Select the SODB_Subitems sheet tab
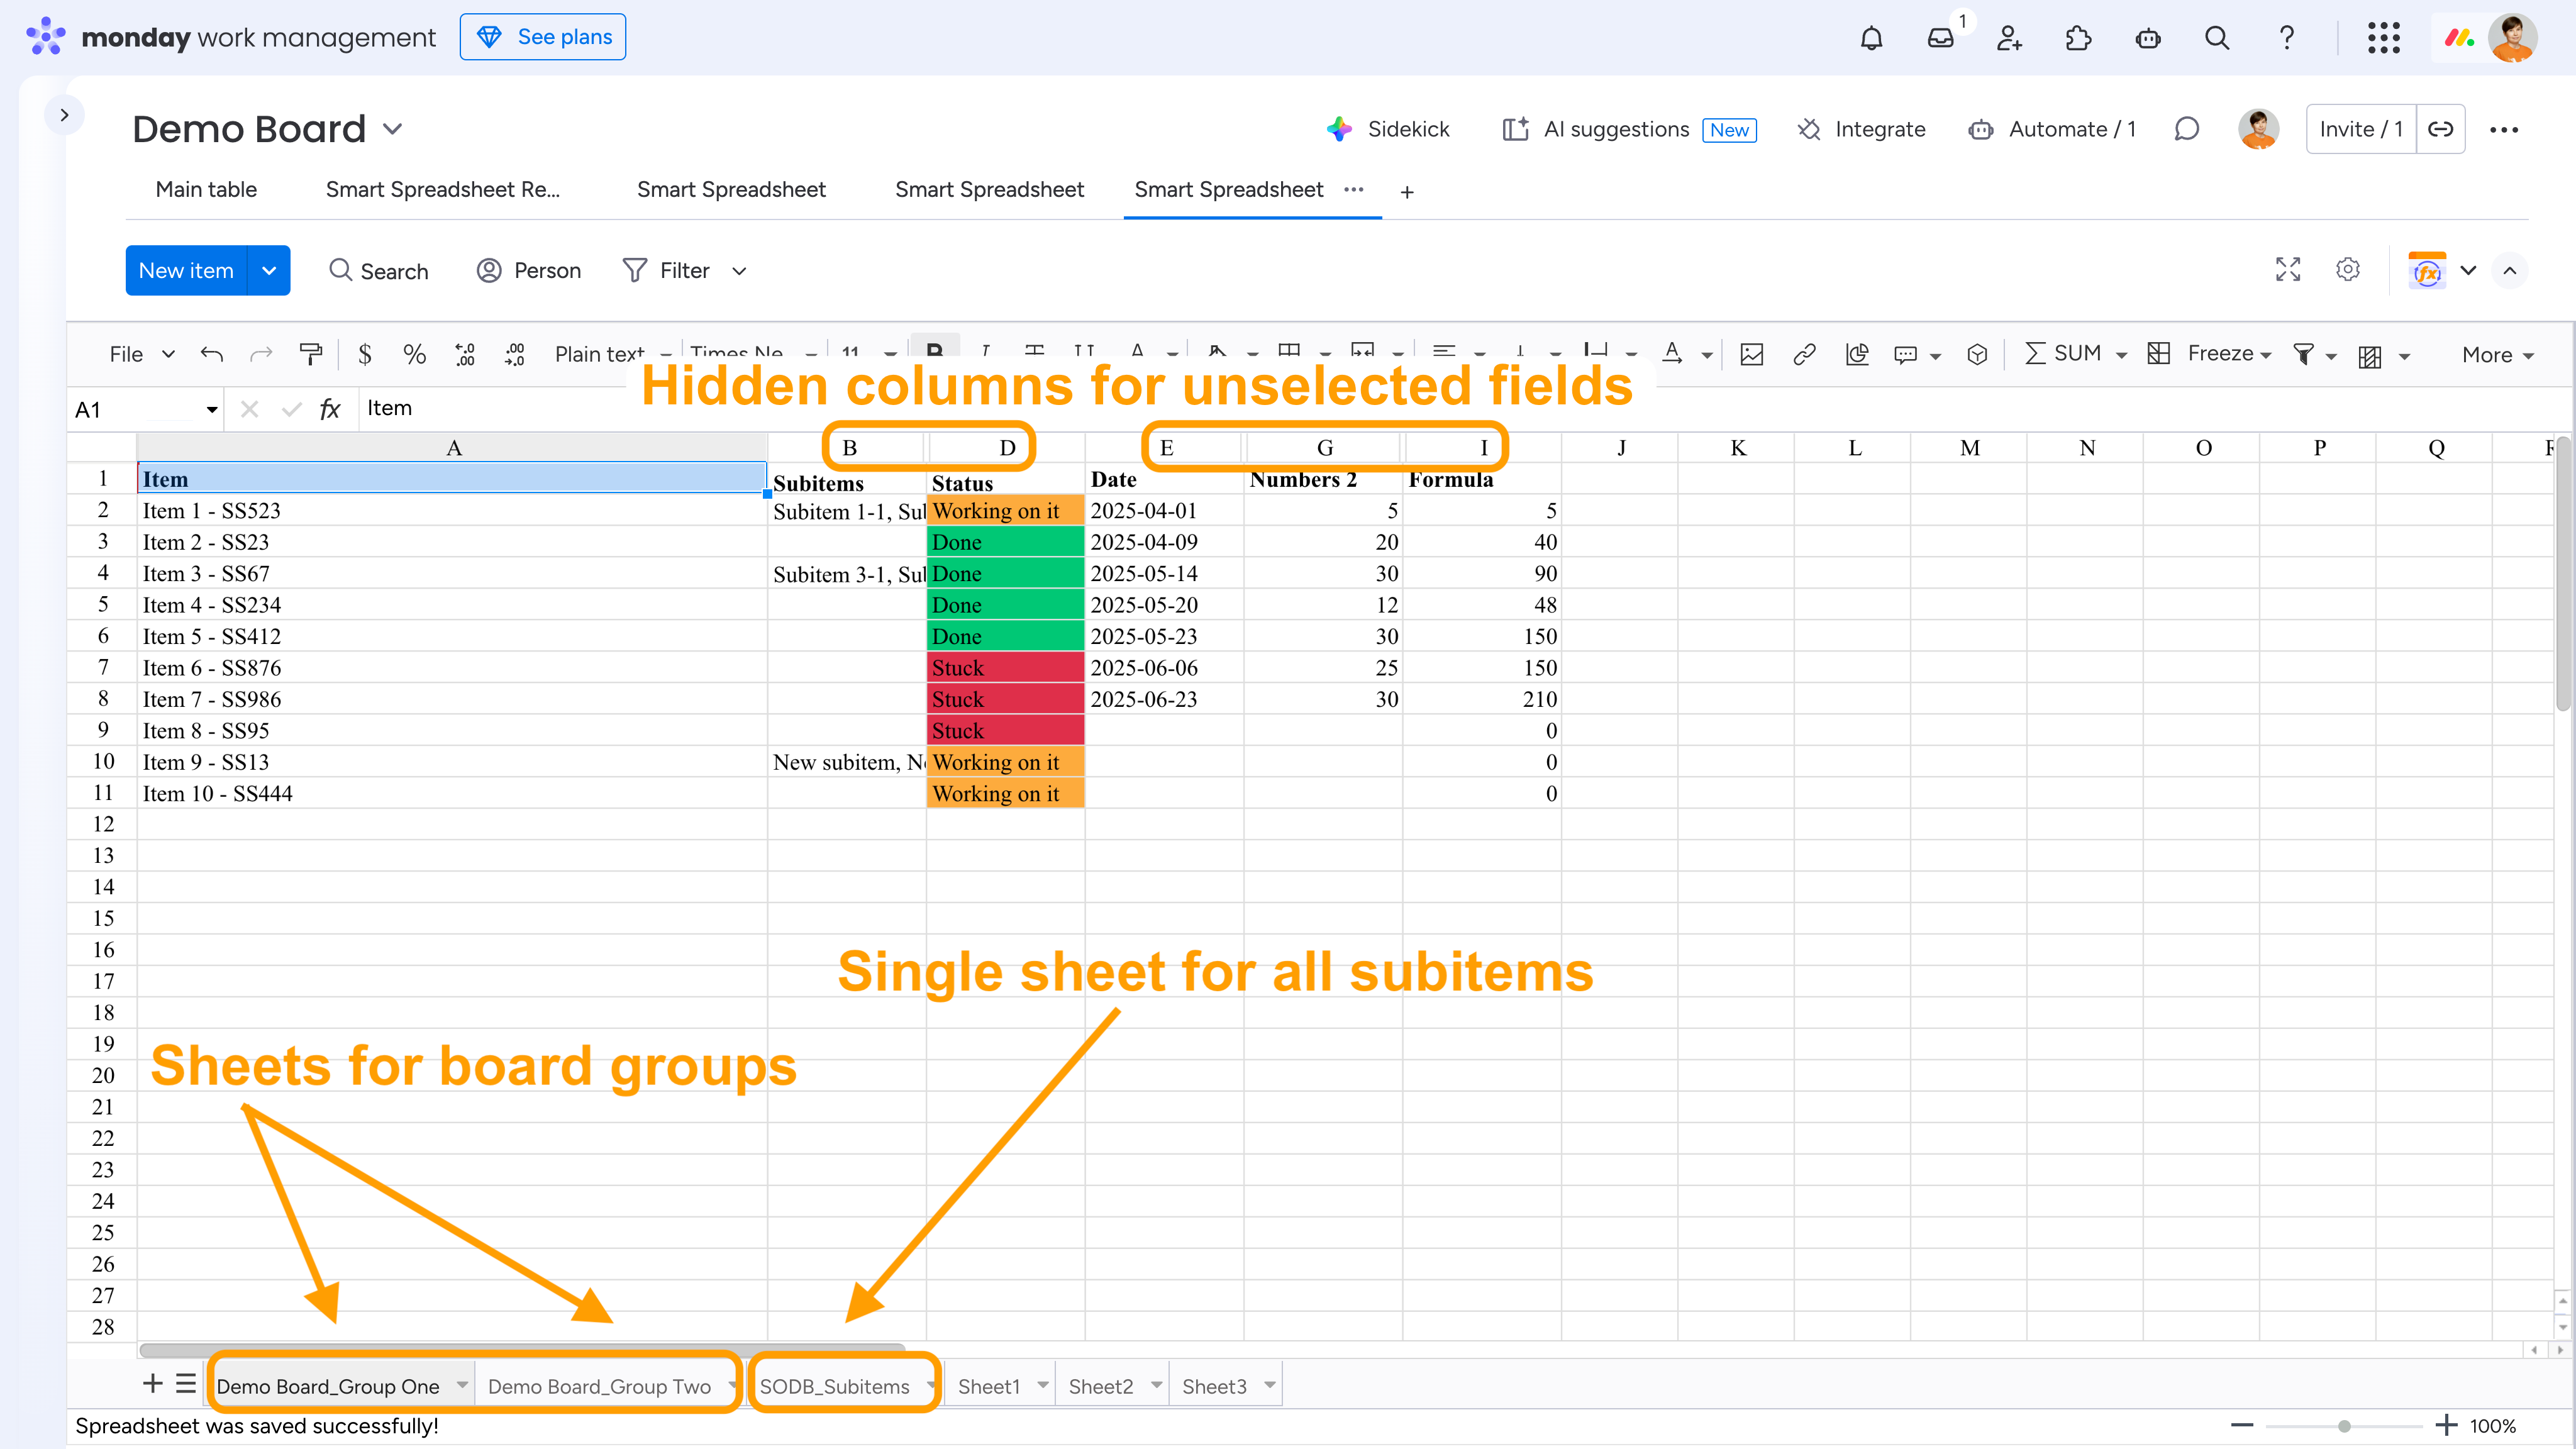The width and height of the screenshot is (2576, 1449). [834, 1386]
